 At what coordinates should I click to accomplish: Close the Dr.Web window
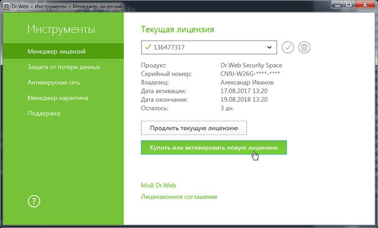[365, 5]
